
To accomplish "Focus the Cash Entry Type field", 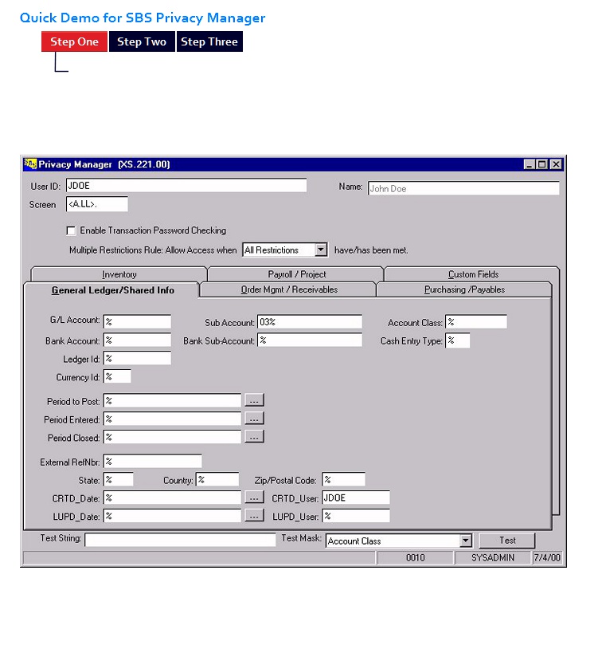I will pos(458,340).
